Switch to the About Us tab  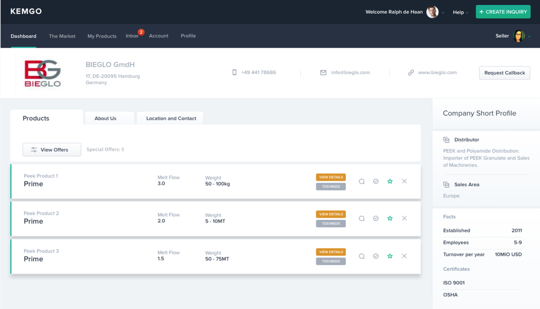(x=109, y=118)
